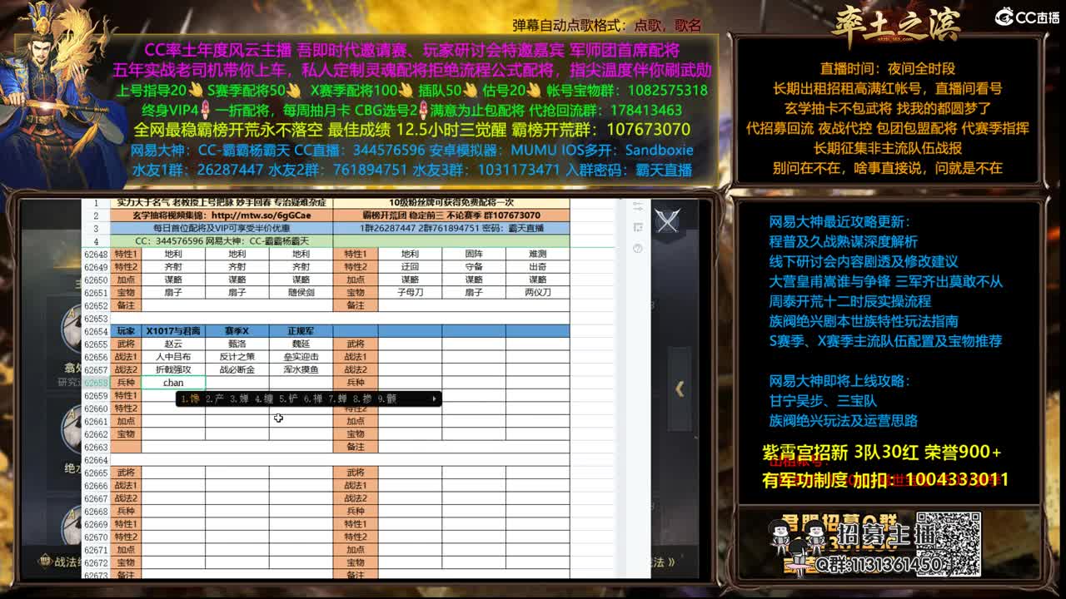Viewport: 1066px width, 599px height.
Task: Click the text "线下研讨会内容剧透及修改建议"
Action: click(864, 261)
